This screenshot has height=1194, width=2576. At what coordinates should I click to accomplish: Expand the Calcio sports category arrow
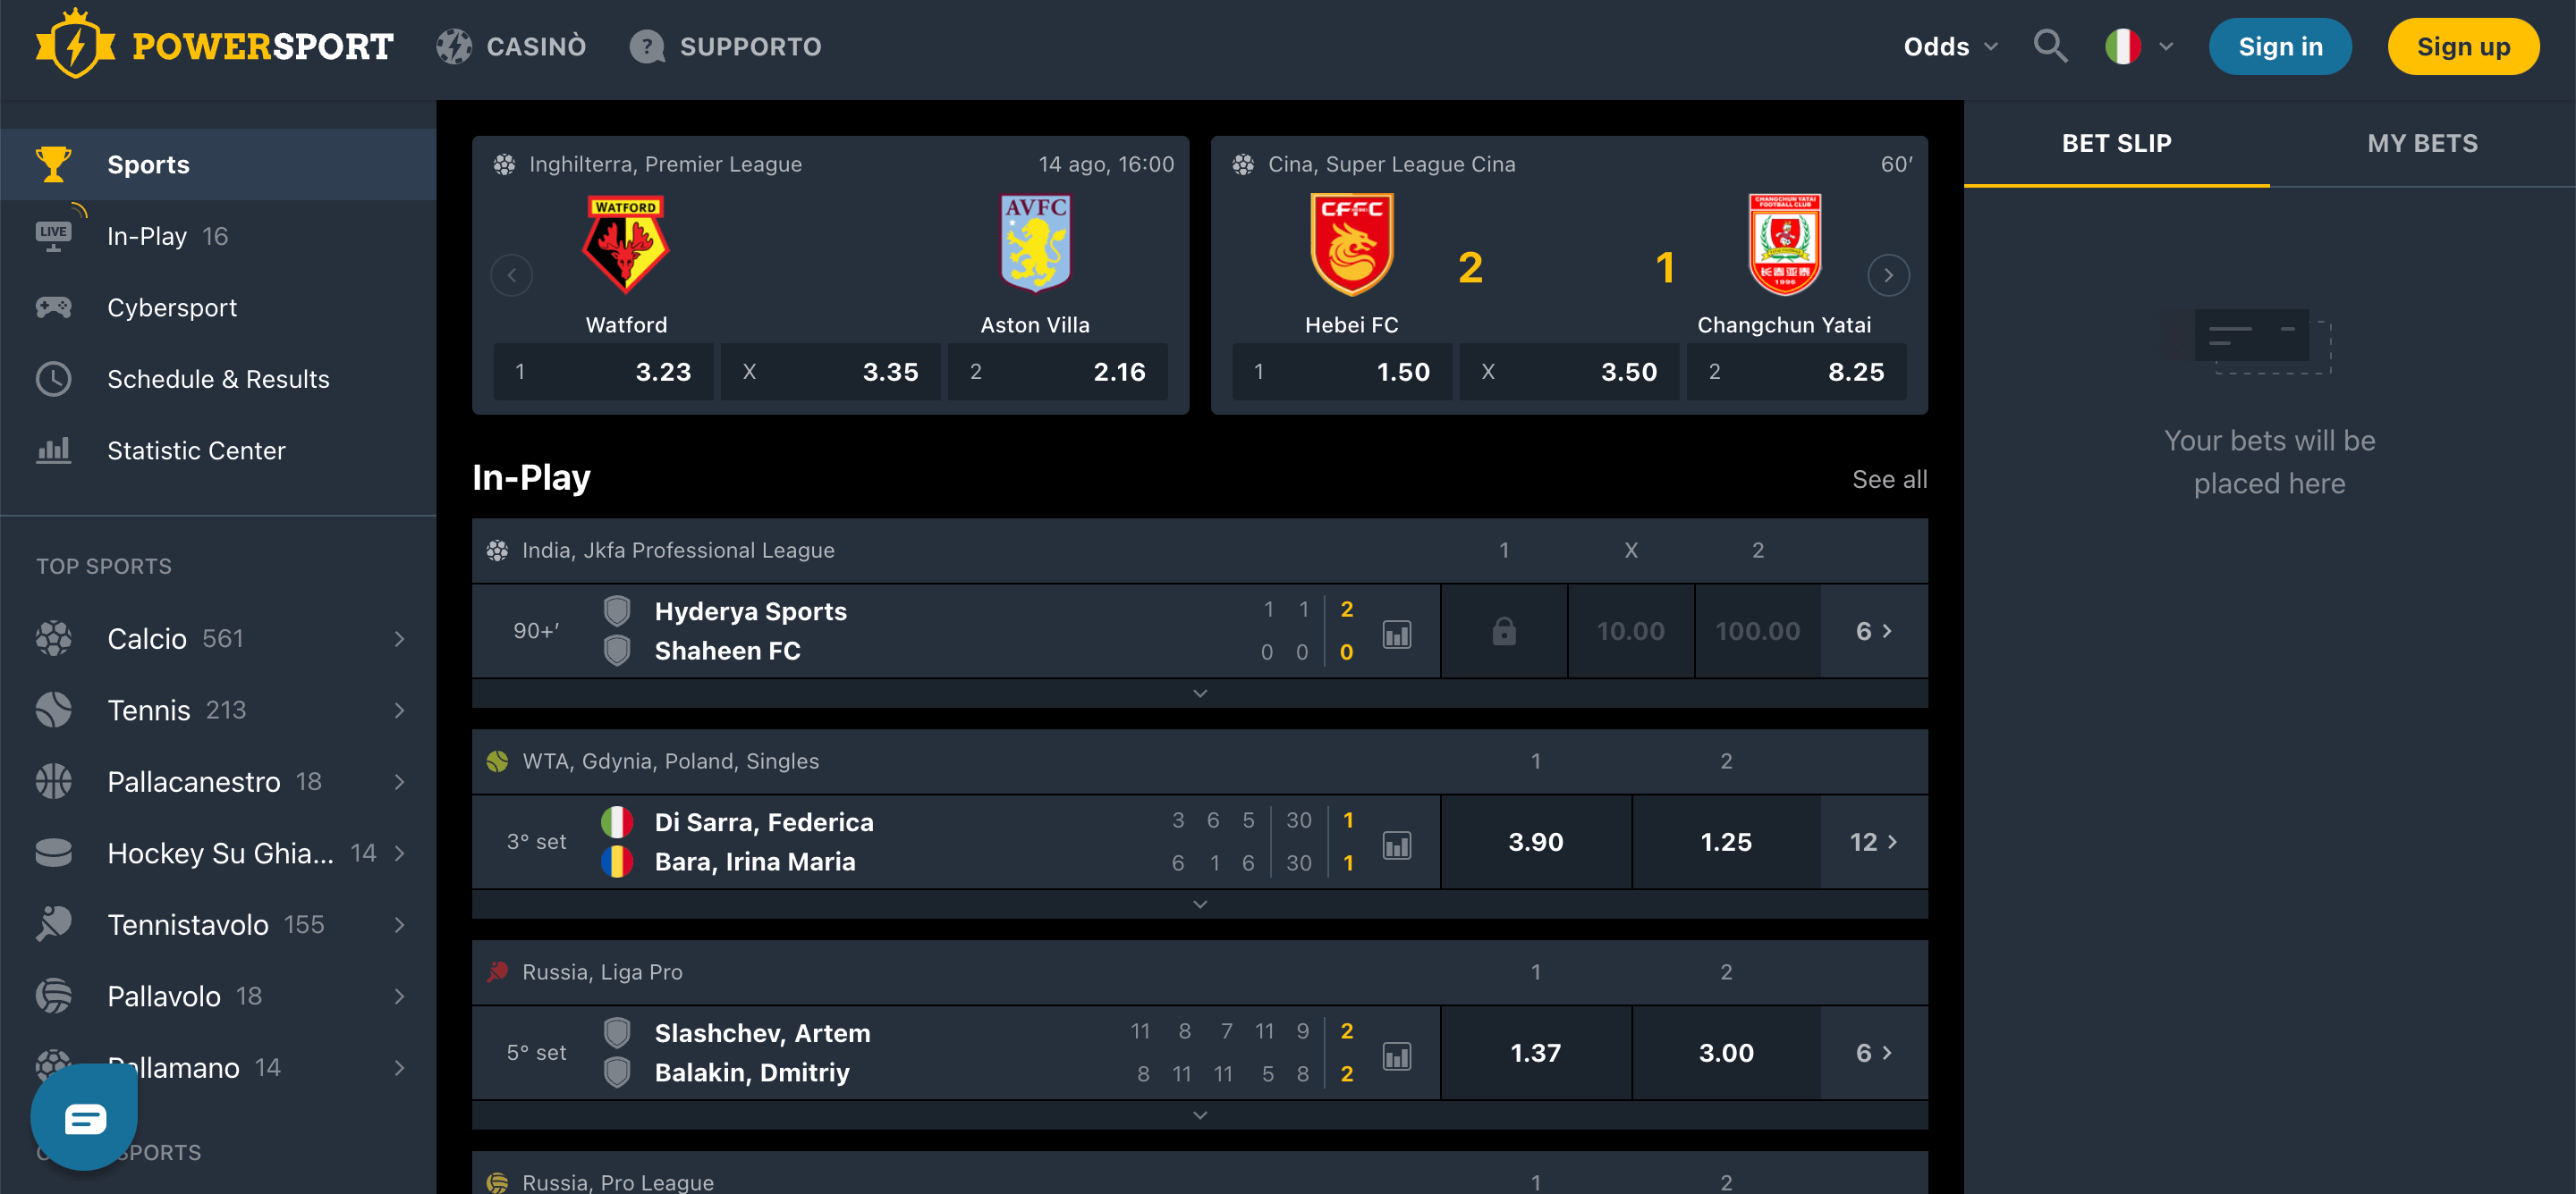pos(399,637)
